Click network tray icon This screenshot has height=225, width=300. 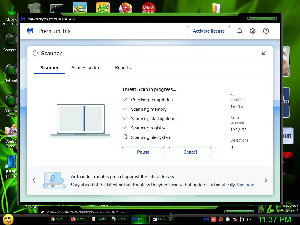[242, 219]
